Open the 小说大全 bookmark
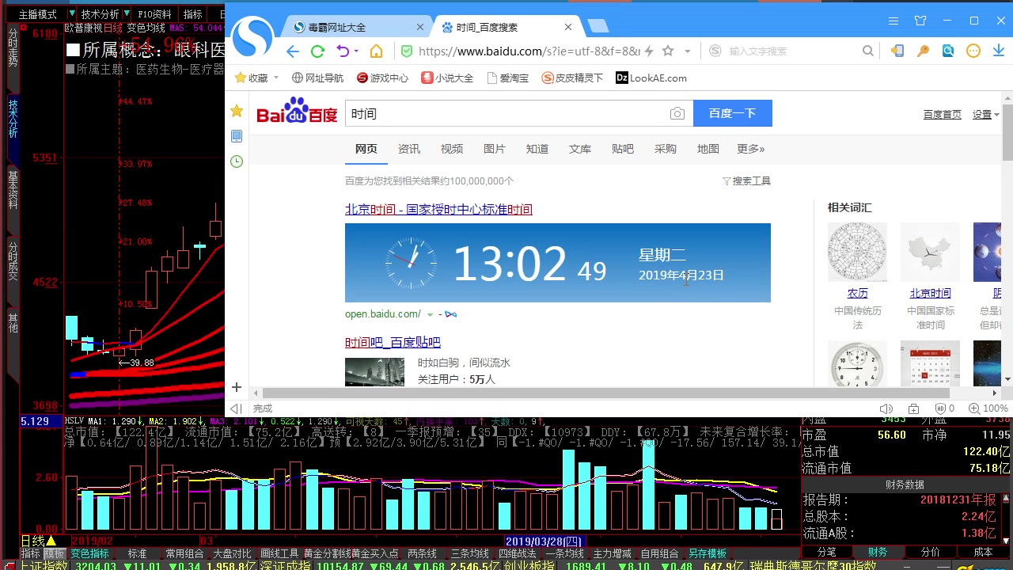This screenshot has height=570, width=1013. point(448,78)
